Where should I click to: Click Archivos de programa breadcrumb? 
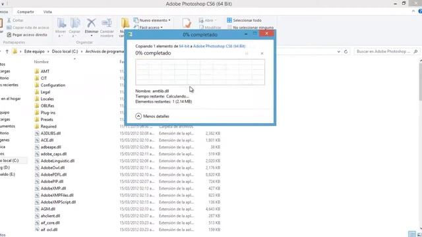click(x=104, y=51)
